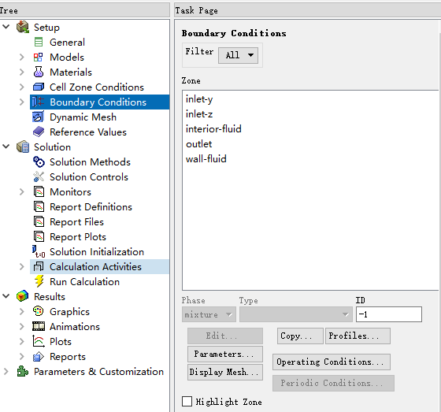Click the Solution Methods gear icon
This screenshot has width=441, height=412.
point(39,161)
